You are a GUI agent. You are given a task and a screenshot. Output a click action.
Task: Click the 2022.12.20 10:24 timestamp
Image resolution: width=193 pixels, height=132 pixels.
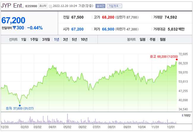point(65,6)
